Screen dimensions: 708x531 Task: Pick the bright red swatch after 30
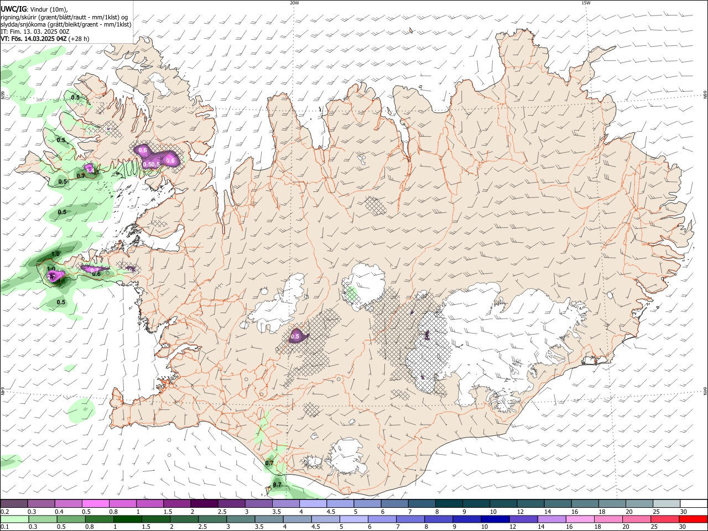(693, 519)
